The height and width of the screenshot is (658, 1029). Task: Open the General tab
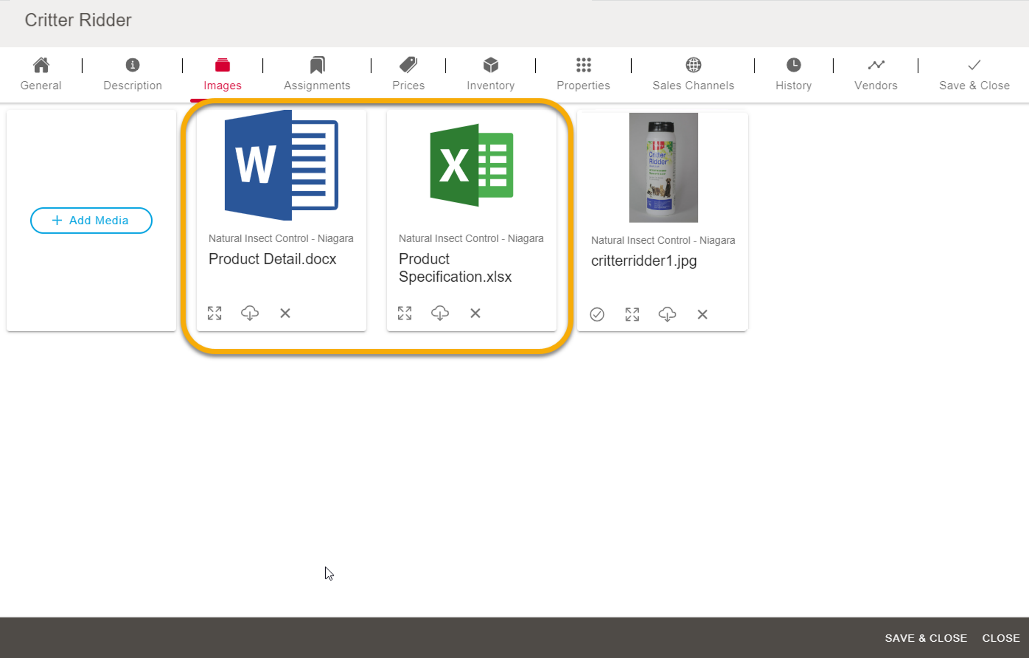(x=41, y=74)
